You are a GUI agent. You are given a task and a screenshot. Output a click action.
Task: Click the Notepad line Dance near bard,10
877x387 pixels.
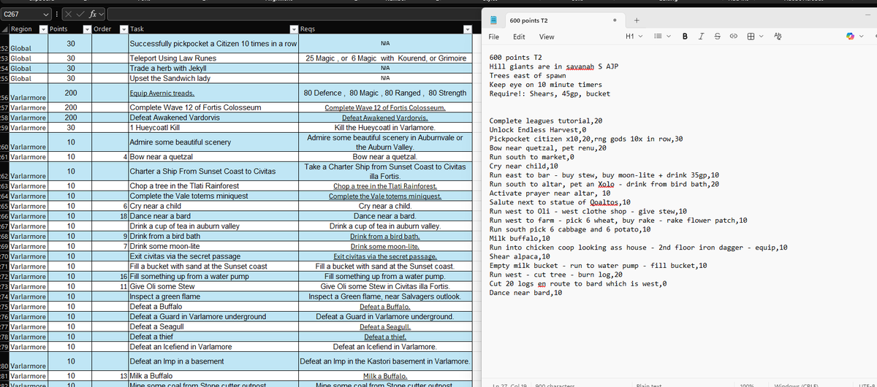[525, 294]
